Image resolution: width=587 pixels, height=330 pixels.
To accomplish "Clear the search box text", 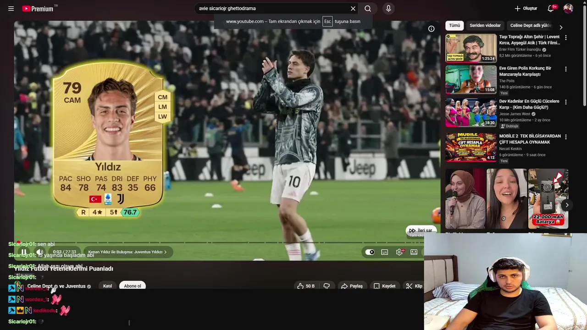I will coord(353,9).
